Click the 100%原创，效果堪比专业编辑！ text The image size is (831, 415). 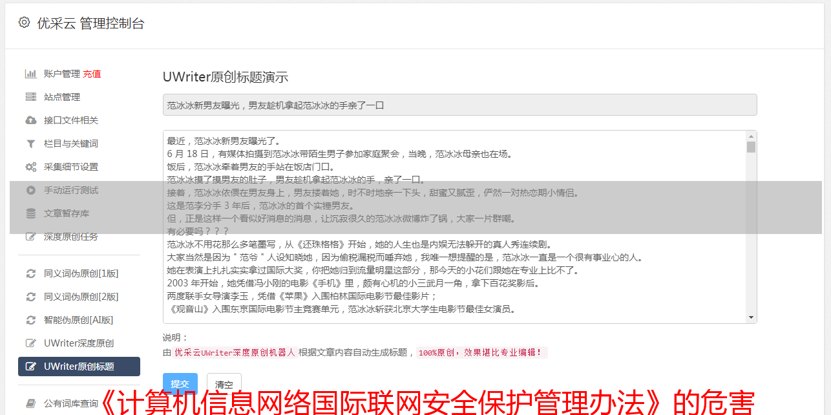click(481, 353)
